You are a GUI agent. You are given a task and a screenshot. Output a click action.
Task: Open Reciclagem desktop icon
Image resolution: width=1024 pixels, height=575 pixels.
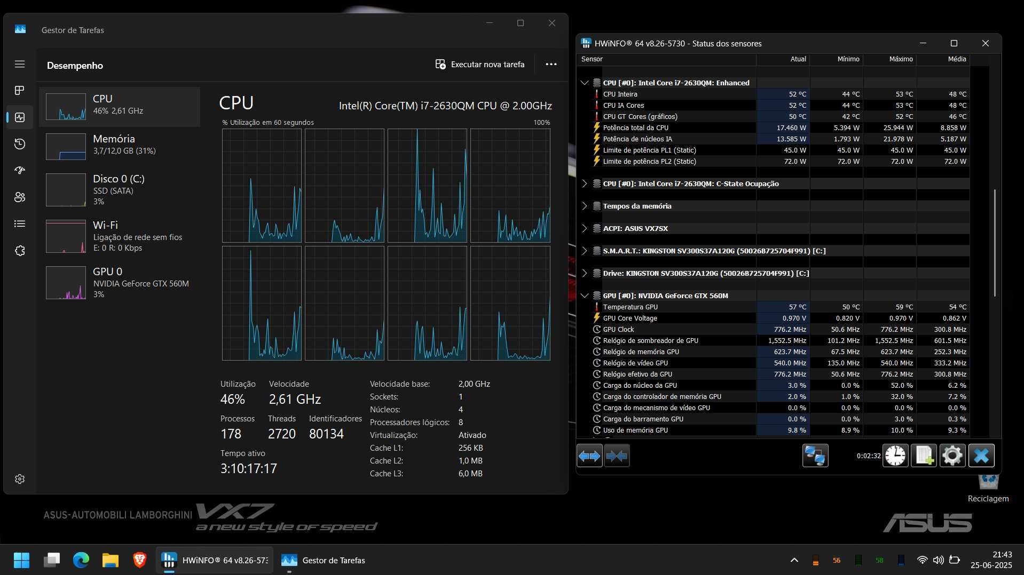(988, 488)
